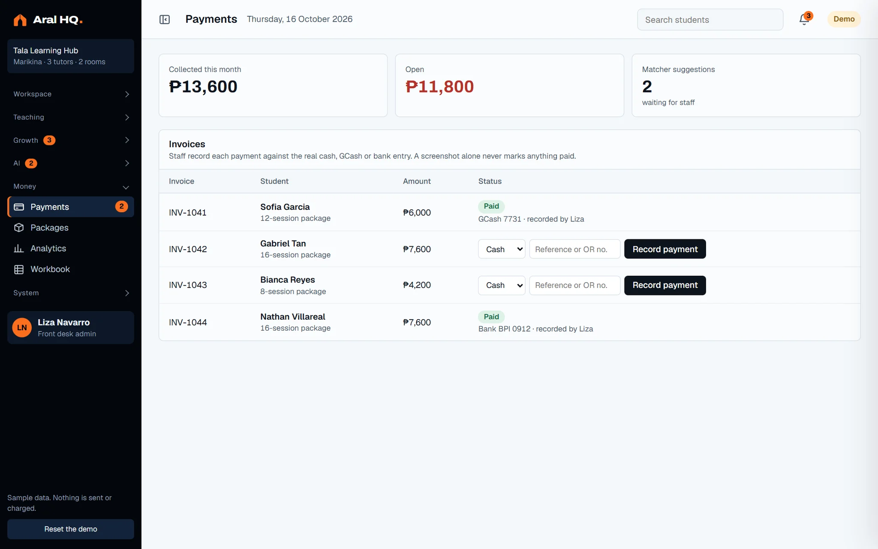Click student name Sofia Garcia

tap(285, 207)
